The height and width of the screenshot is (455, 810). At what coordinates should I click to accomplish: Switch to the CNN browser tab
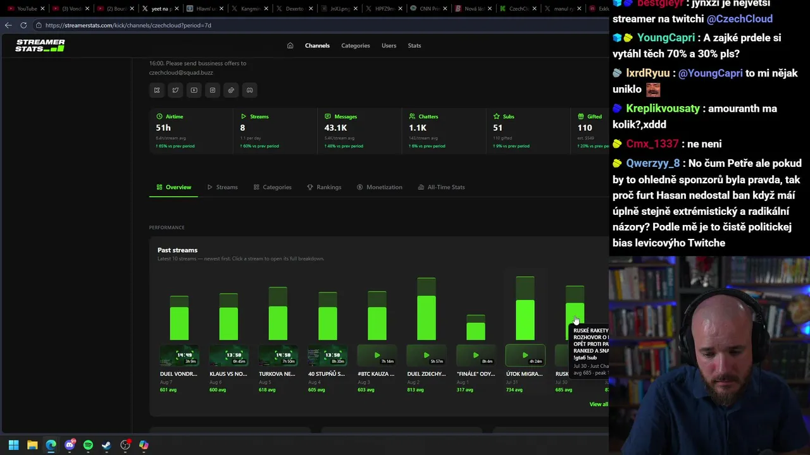[430, 9]
